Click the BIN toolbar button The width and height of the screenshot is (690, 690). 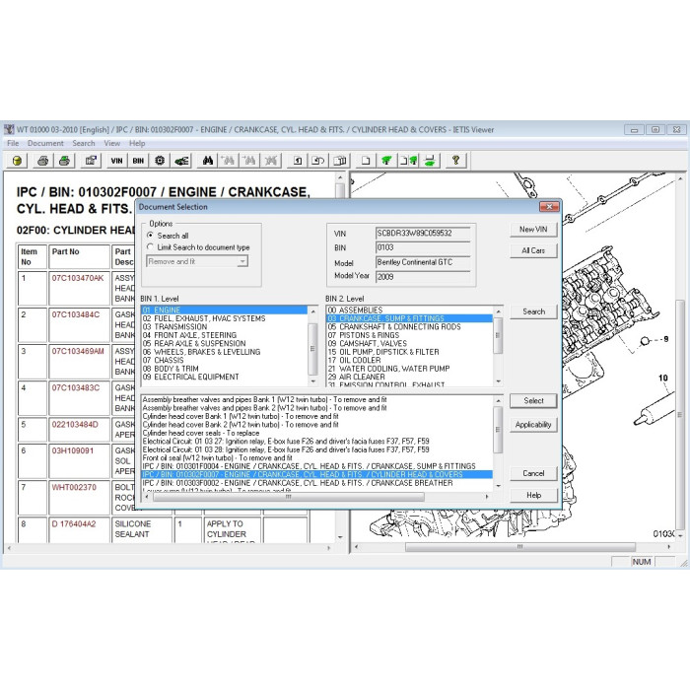(138, 161)
